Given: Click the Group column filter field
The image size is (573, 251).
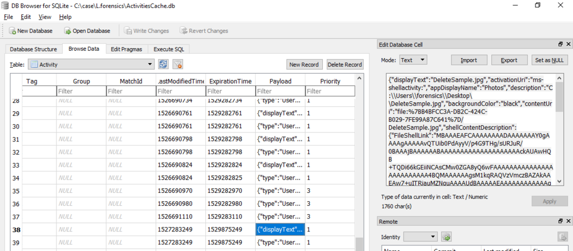Looking at the screenshot, I should (81, 91).
